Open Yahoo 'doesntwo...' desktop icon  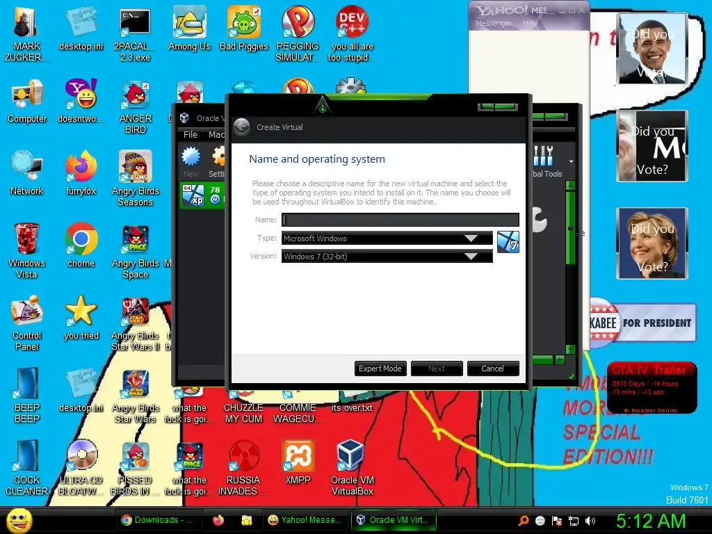pos(81,102)
